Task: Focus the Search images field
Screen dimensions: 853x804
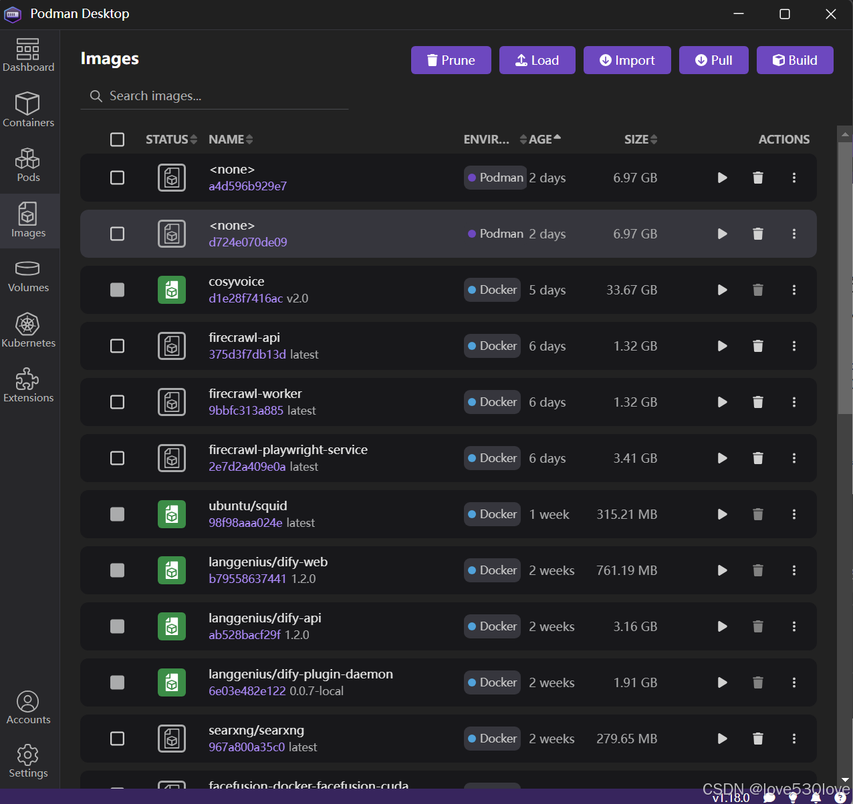Action: [215, 96]
